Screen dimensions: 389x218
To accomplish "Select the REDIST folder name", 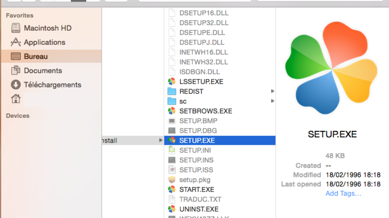I will point(191,91).
